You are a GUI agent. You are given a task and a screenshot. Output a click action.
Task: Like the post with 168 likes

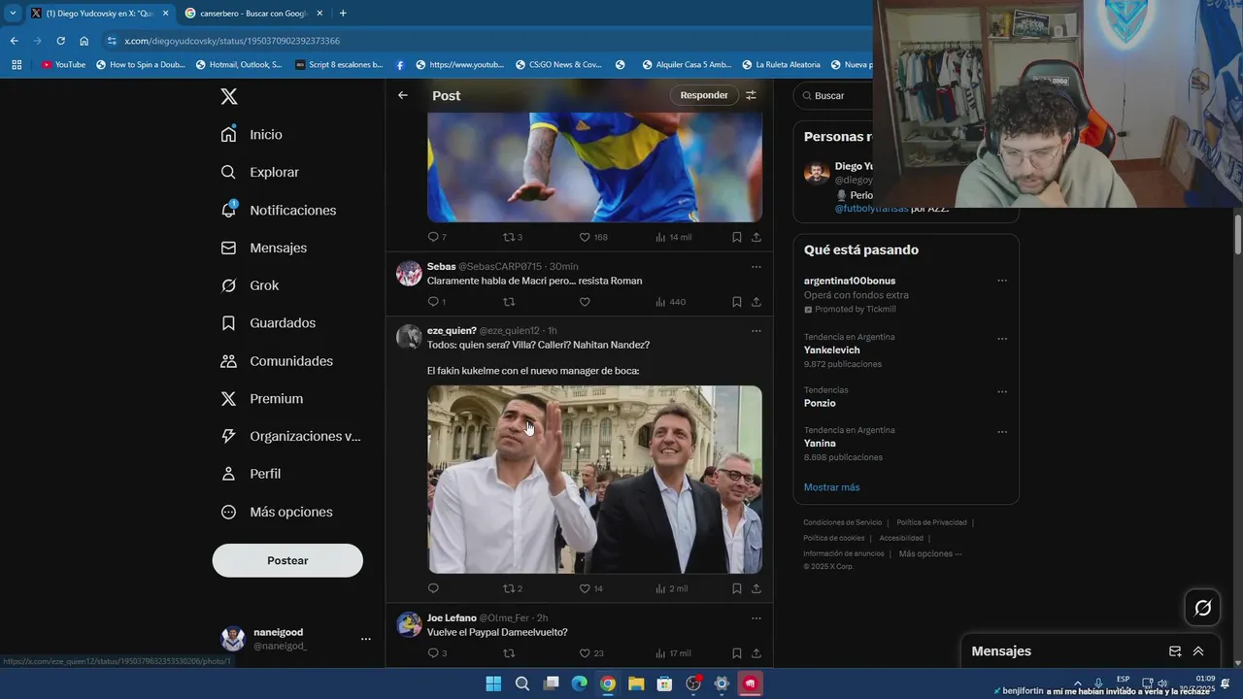tap(593, 237)
